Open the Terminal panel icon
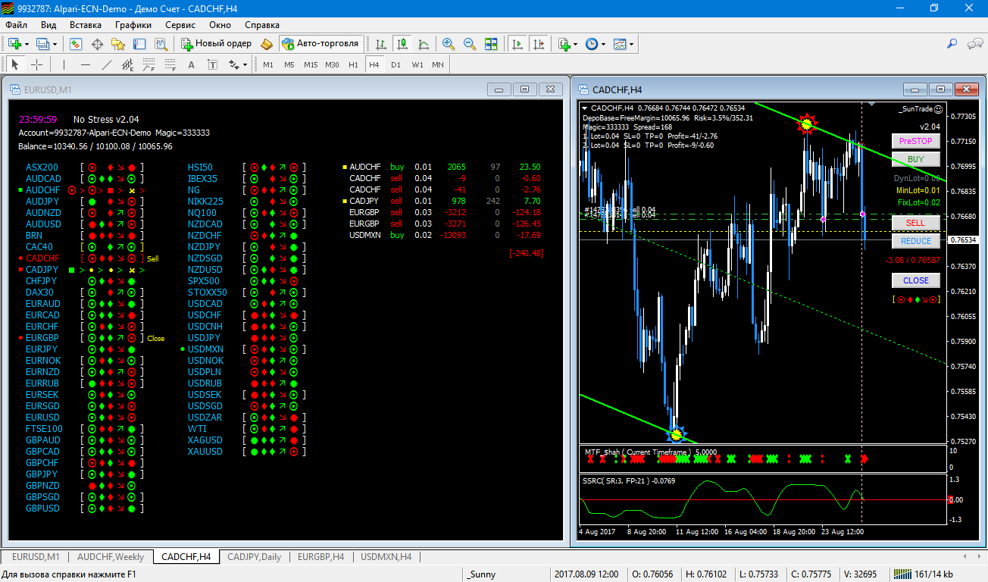 click(x=140, y=44)
